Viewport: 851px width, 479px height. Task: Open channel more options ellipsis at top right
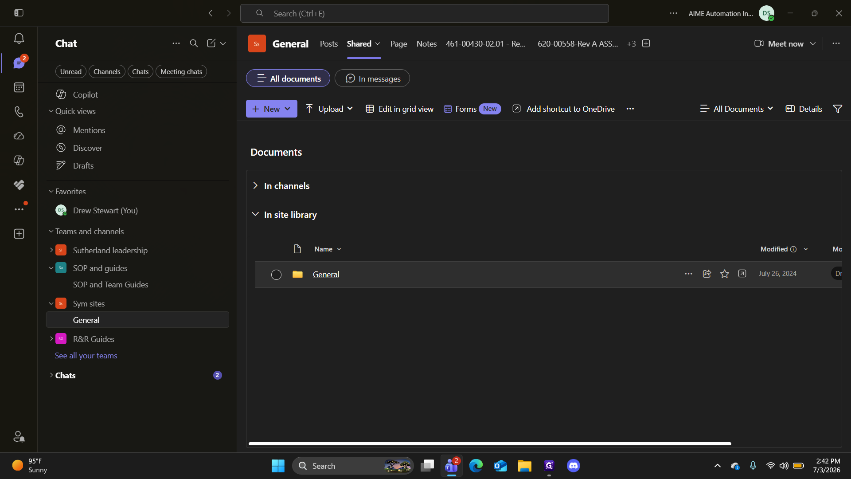point(836,43)
